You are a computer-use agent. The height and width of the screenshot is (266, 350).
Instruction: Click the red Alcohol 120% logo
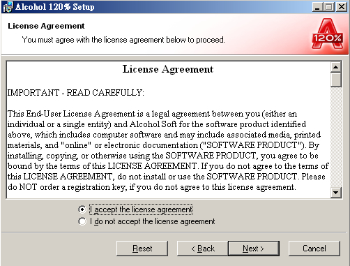(x=328, y=34)
